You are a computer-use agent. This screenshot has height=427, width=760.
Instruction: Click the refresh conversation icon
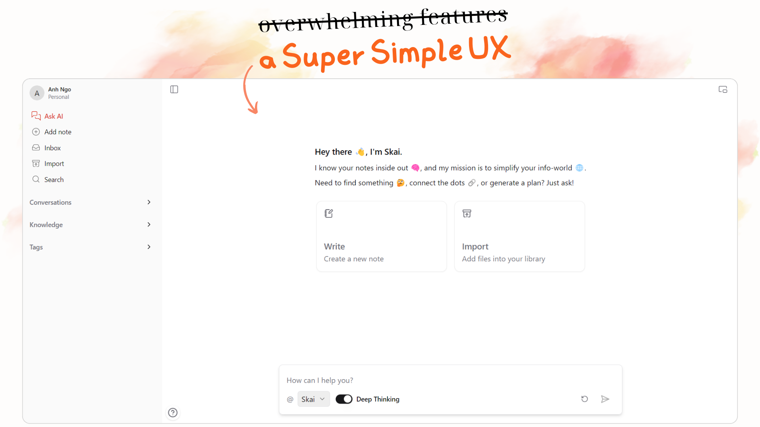[x=585, y=399]
